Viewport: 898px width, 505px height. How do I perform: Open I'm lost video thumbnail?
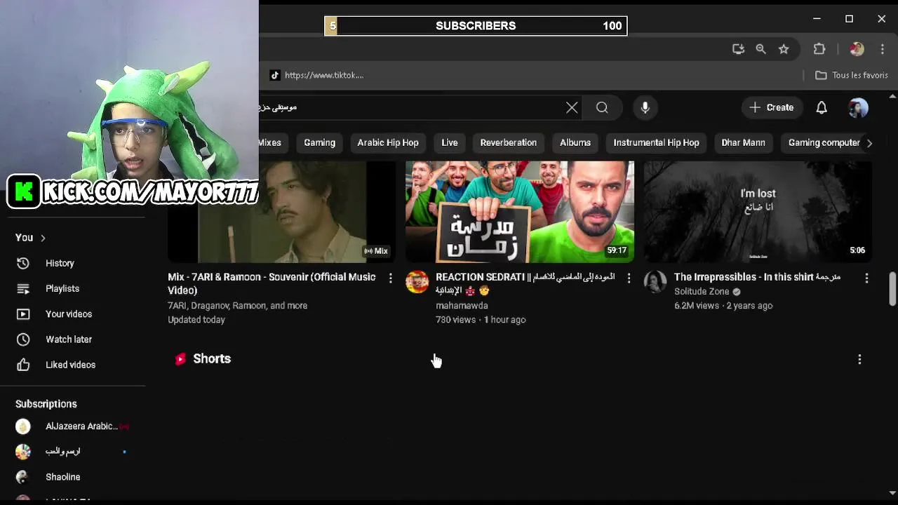(x=758, y=212)
